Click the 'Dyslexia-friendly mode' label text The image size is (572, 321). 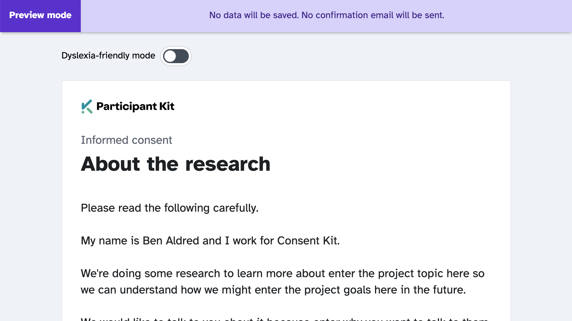(x=108, y=56)
